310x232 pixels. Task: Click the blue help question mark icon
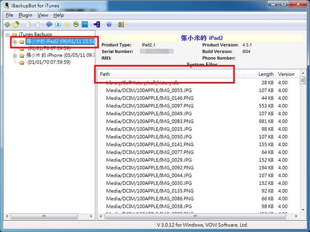(x=109, y=24)
